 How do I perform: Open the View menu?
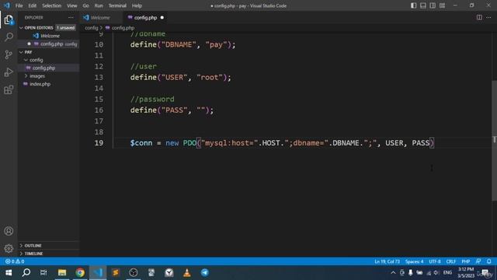pyautogui.click(x=72, y=5)
